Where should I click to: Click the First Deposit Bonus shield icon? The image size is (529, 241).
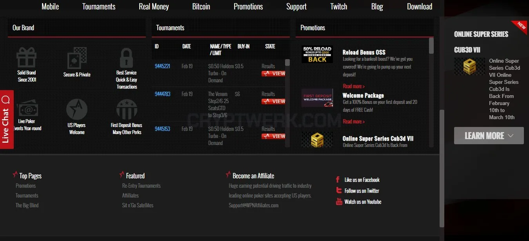coord(126,109)
